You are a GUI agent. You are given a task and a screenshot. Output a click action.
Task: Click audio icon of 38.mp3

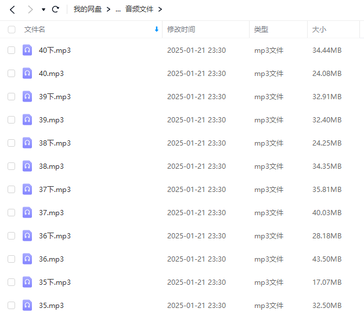(27, 166)
